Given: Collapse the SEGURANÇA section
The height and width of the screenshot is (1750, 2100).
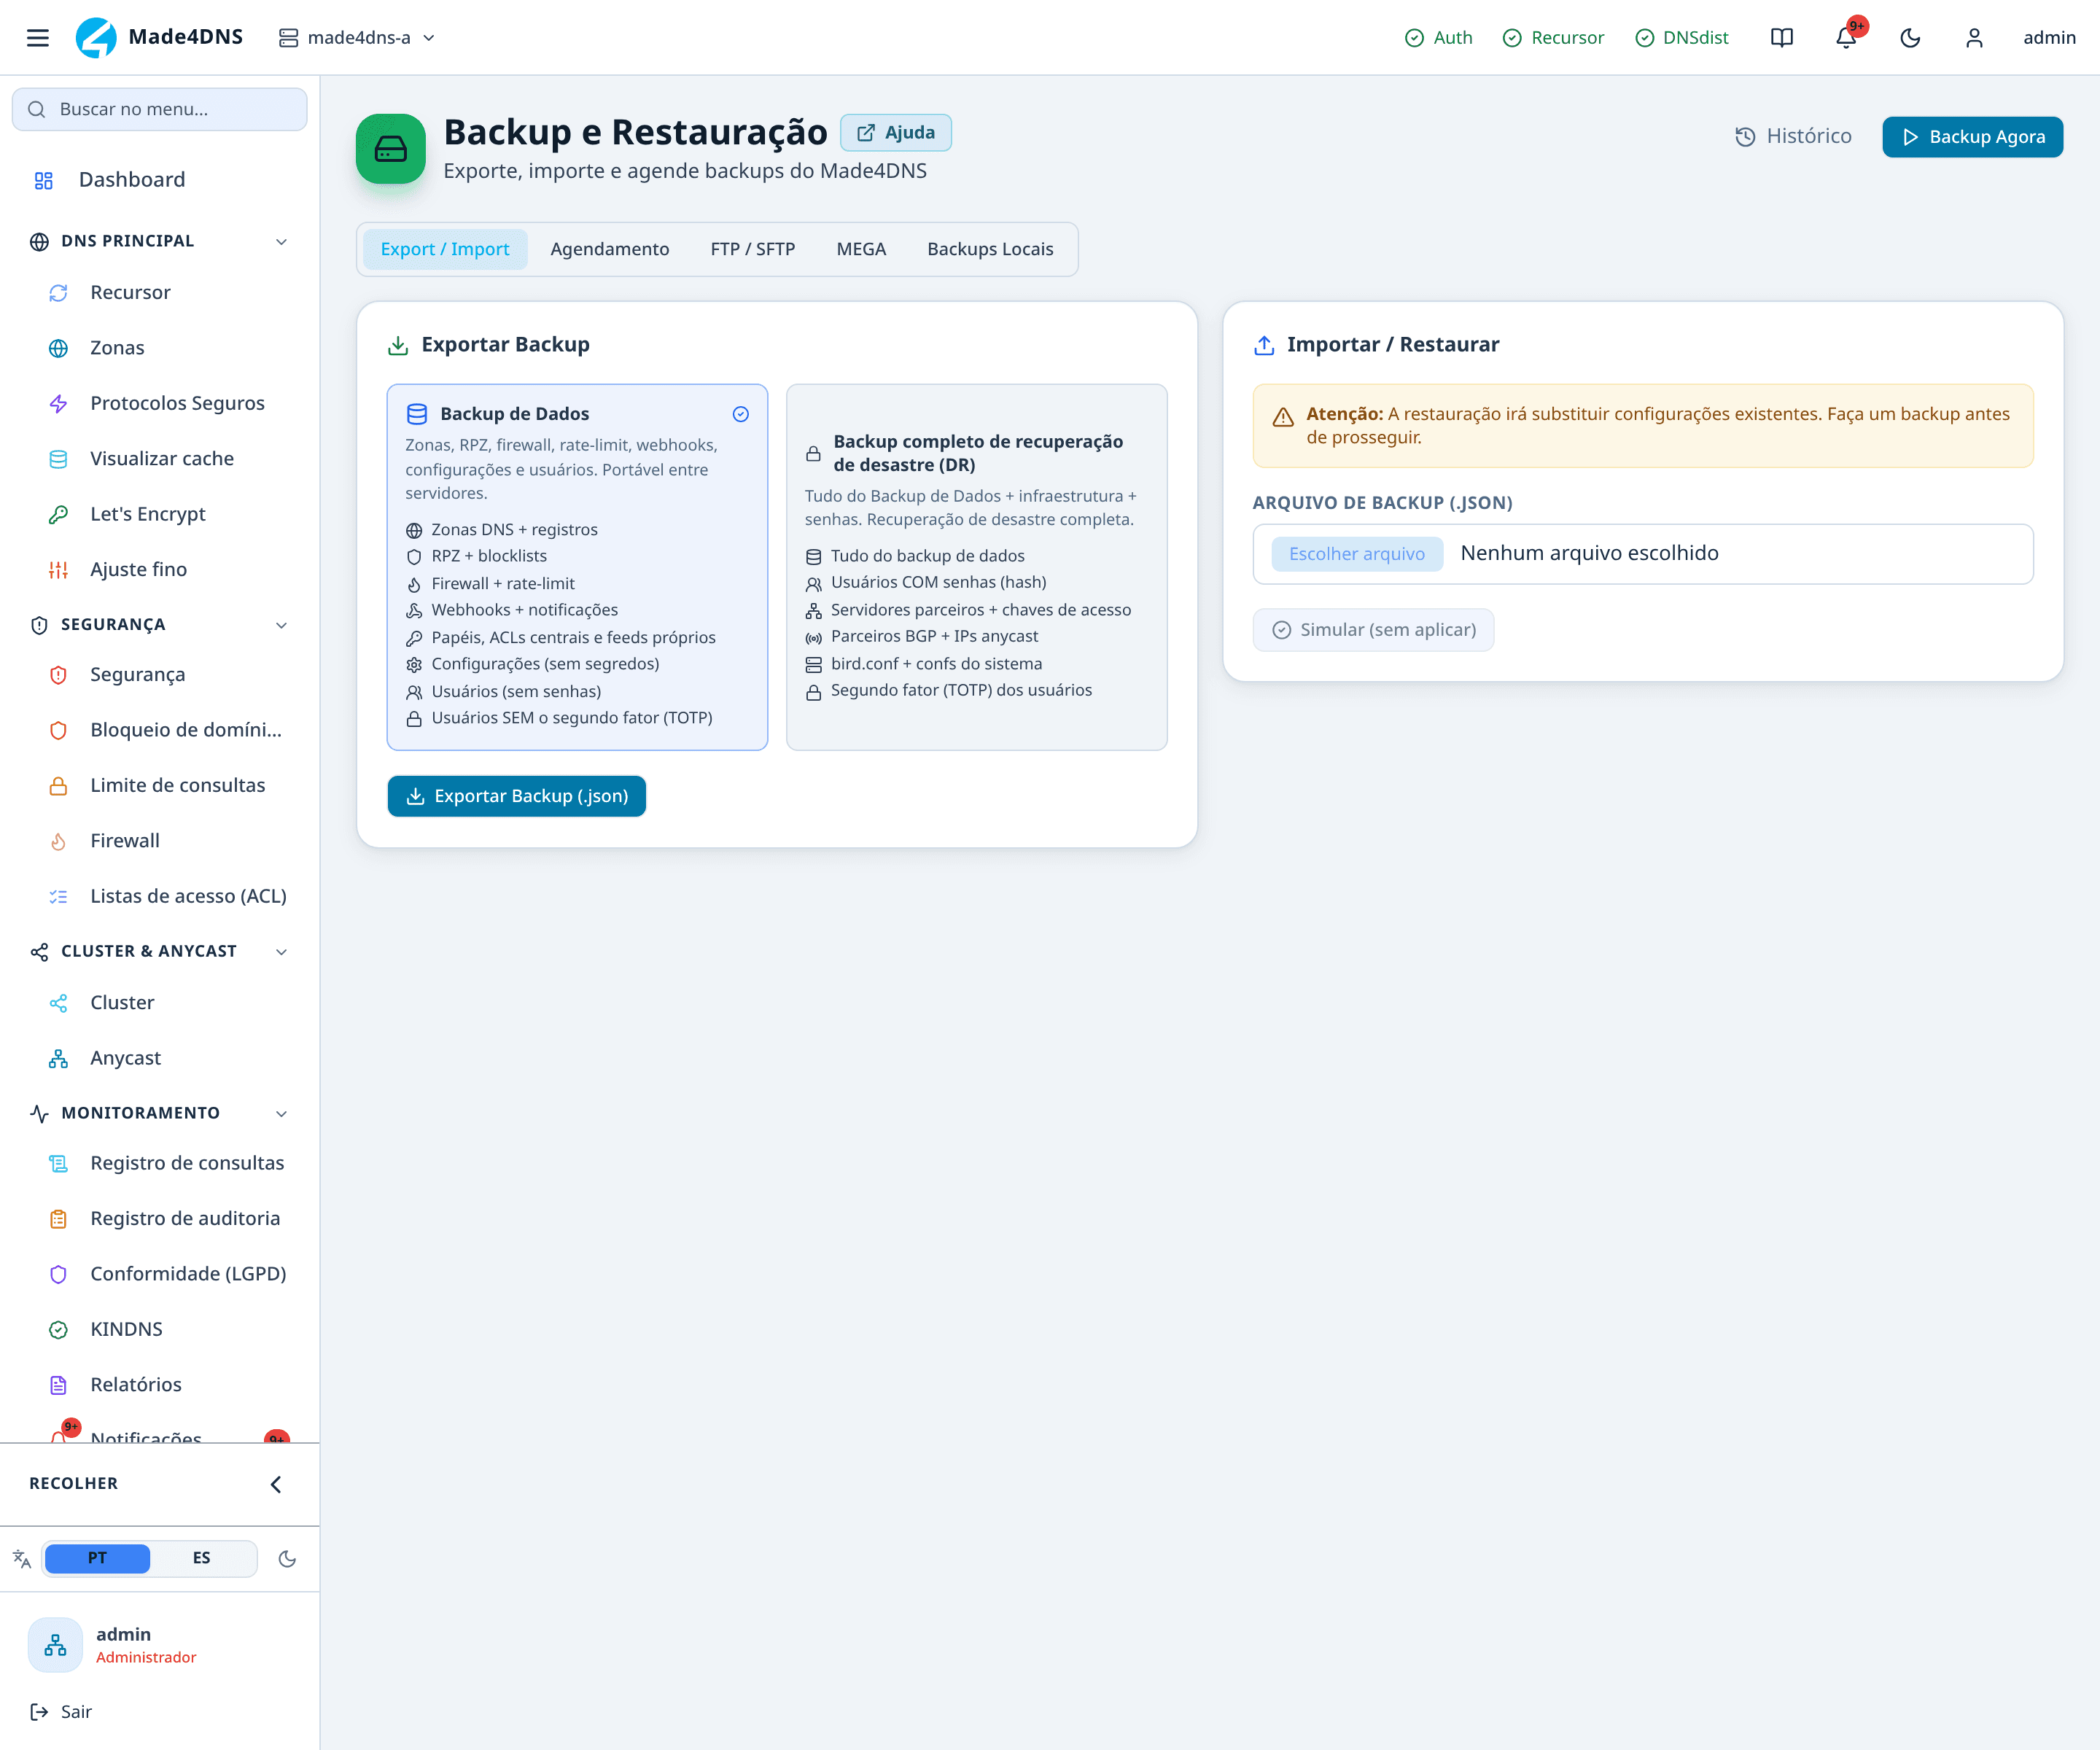Looking at the screenshot, I should coord(160,625).
